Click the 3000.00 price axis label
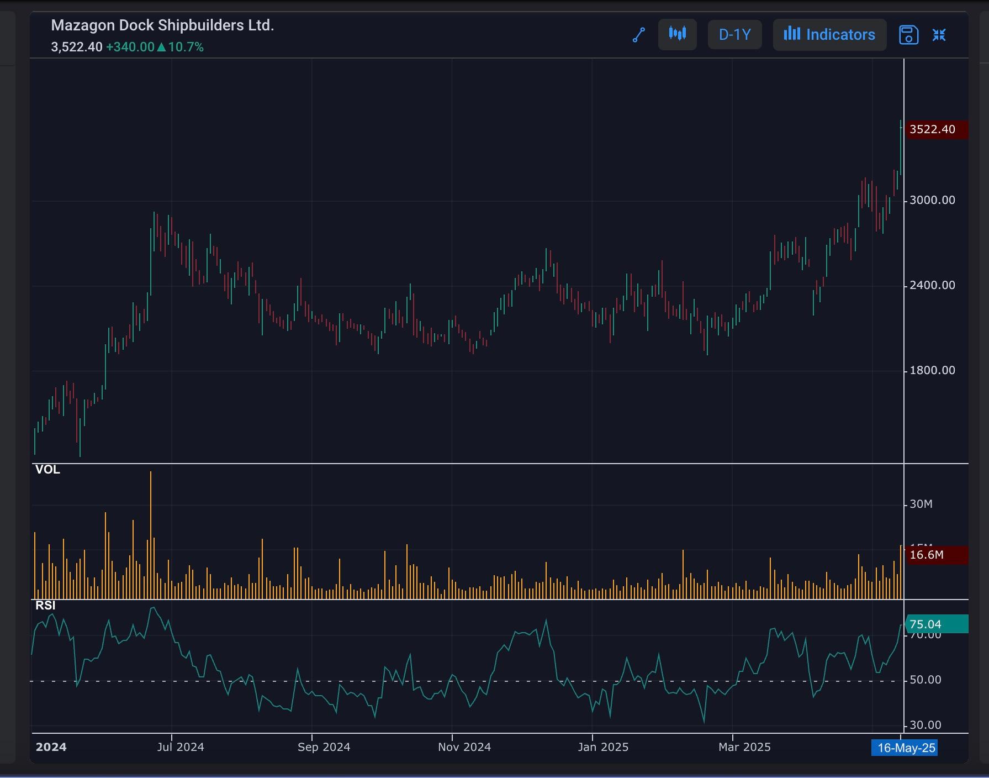This screenshot has width=989, height=778. [932, 200]
